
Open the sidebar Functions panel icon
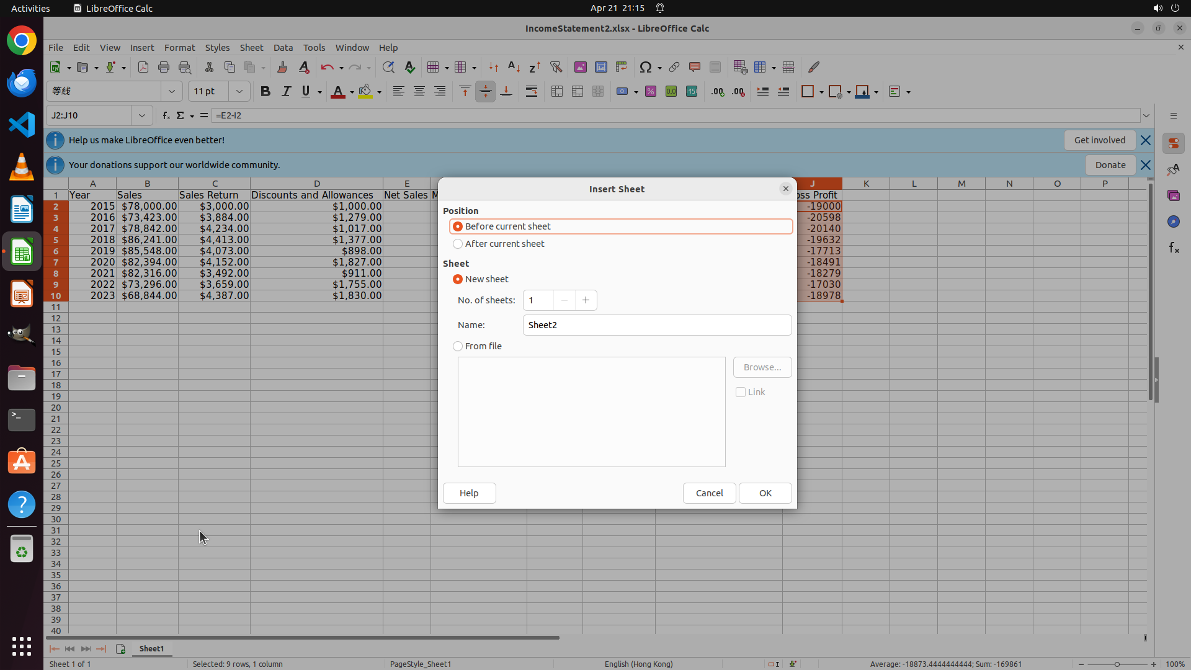click(x=1174, y=248)
